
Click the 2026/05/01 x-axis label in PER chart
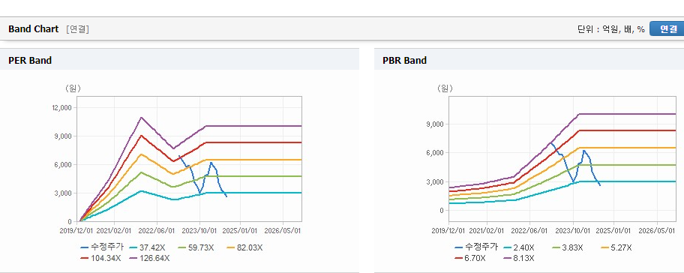click(283, 230)
